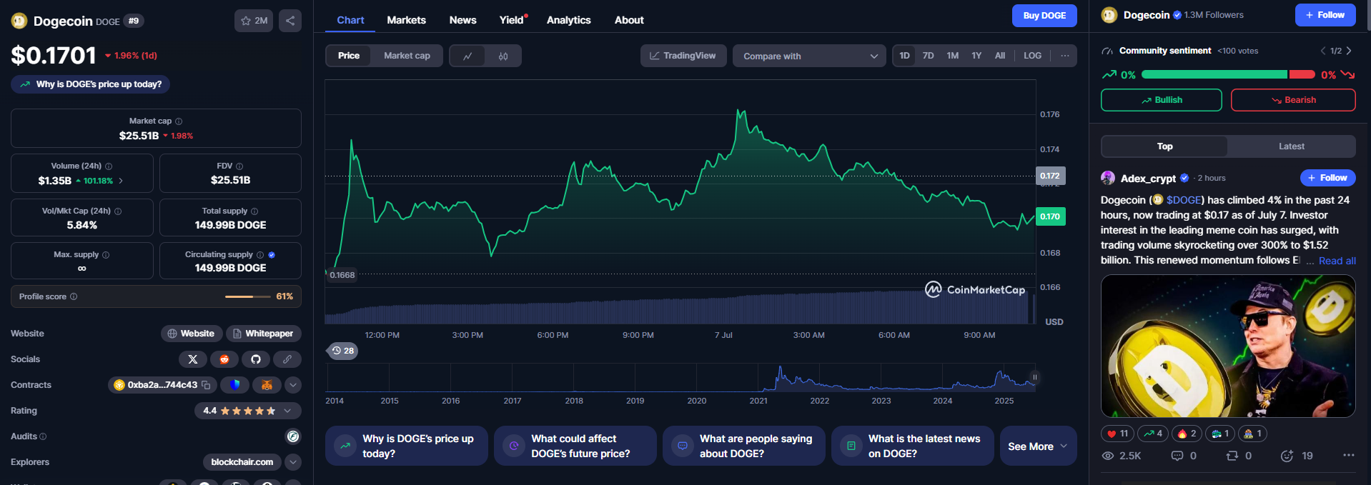Select the 1M chart timeframe

(952, 56)
